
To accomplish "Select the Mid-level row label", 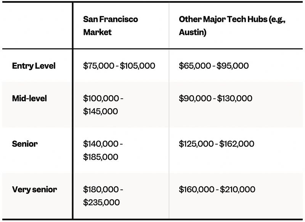I will click(30, 98).
